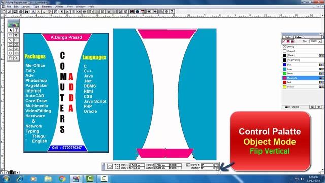Click the Zoom In toolbar icon
The height and width of the screenshot is (183, 325).
(x=149, y=12)
